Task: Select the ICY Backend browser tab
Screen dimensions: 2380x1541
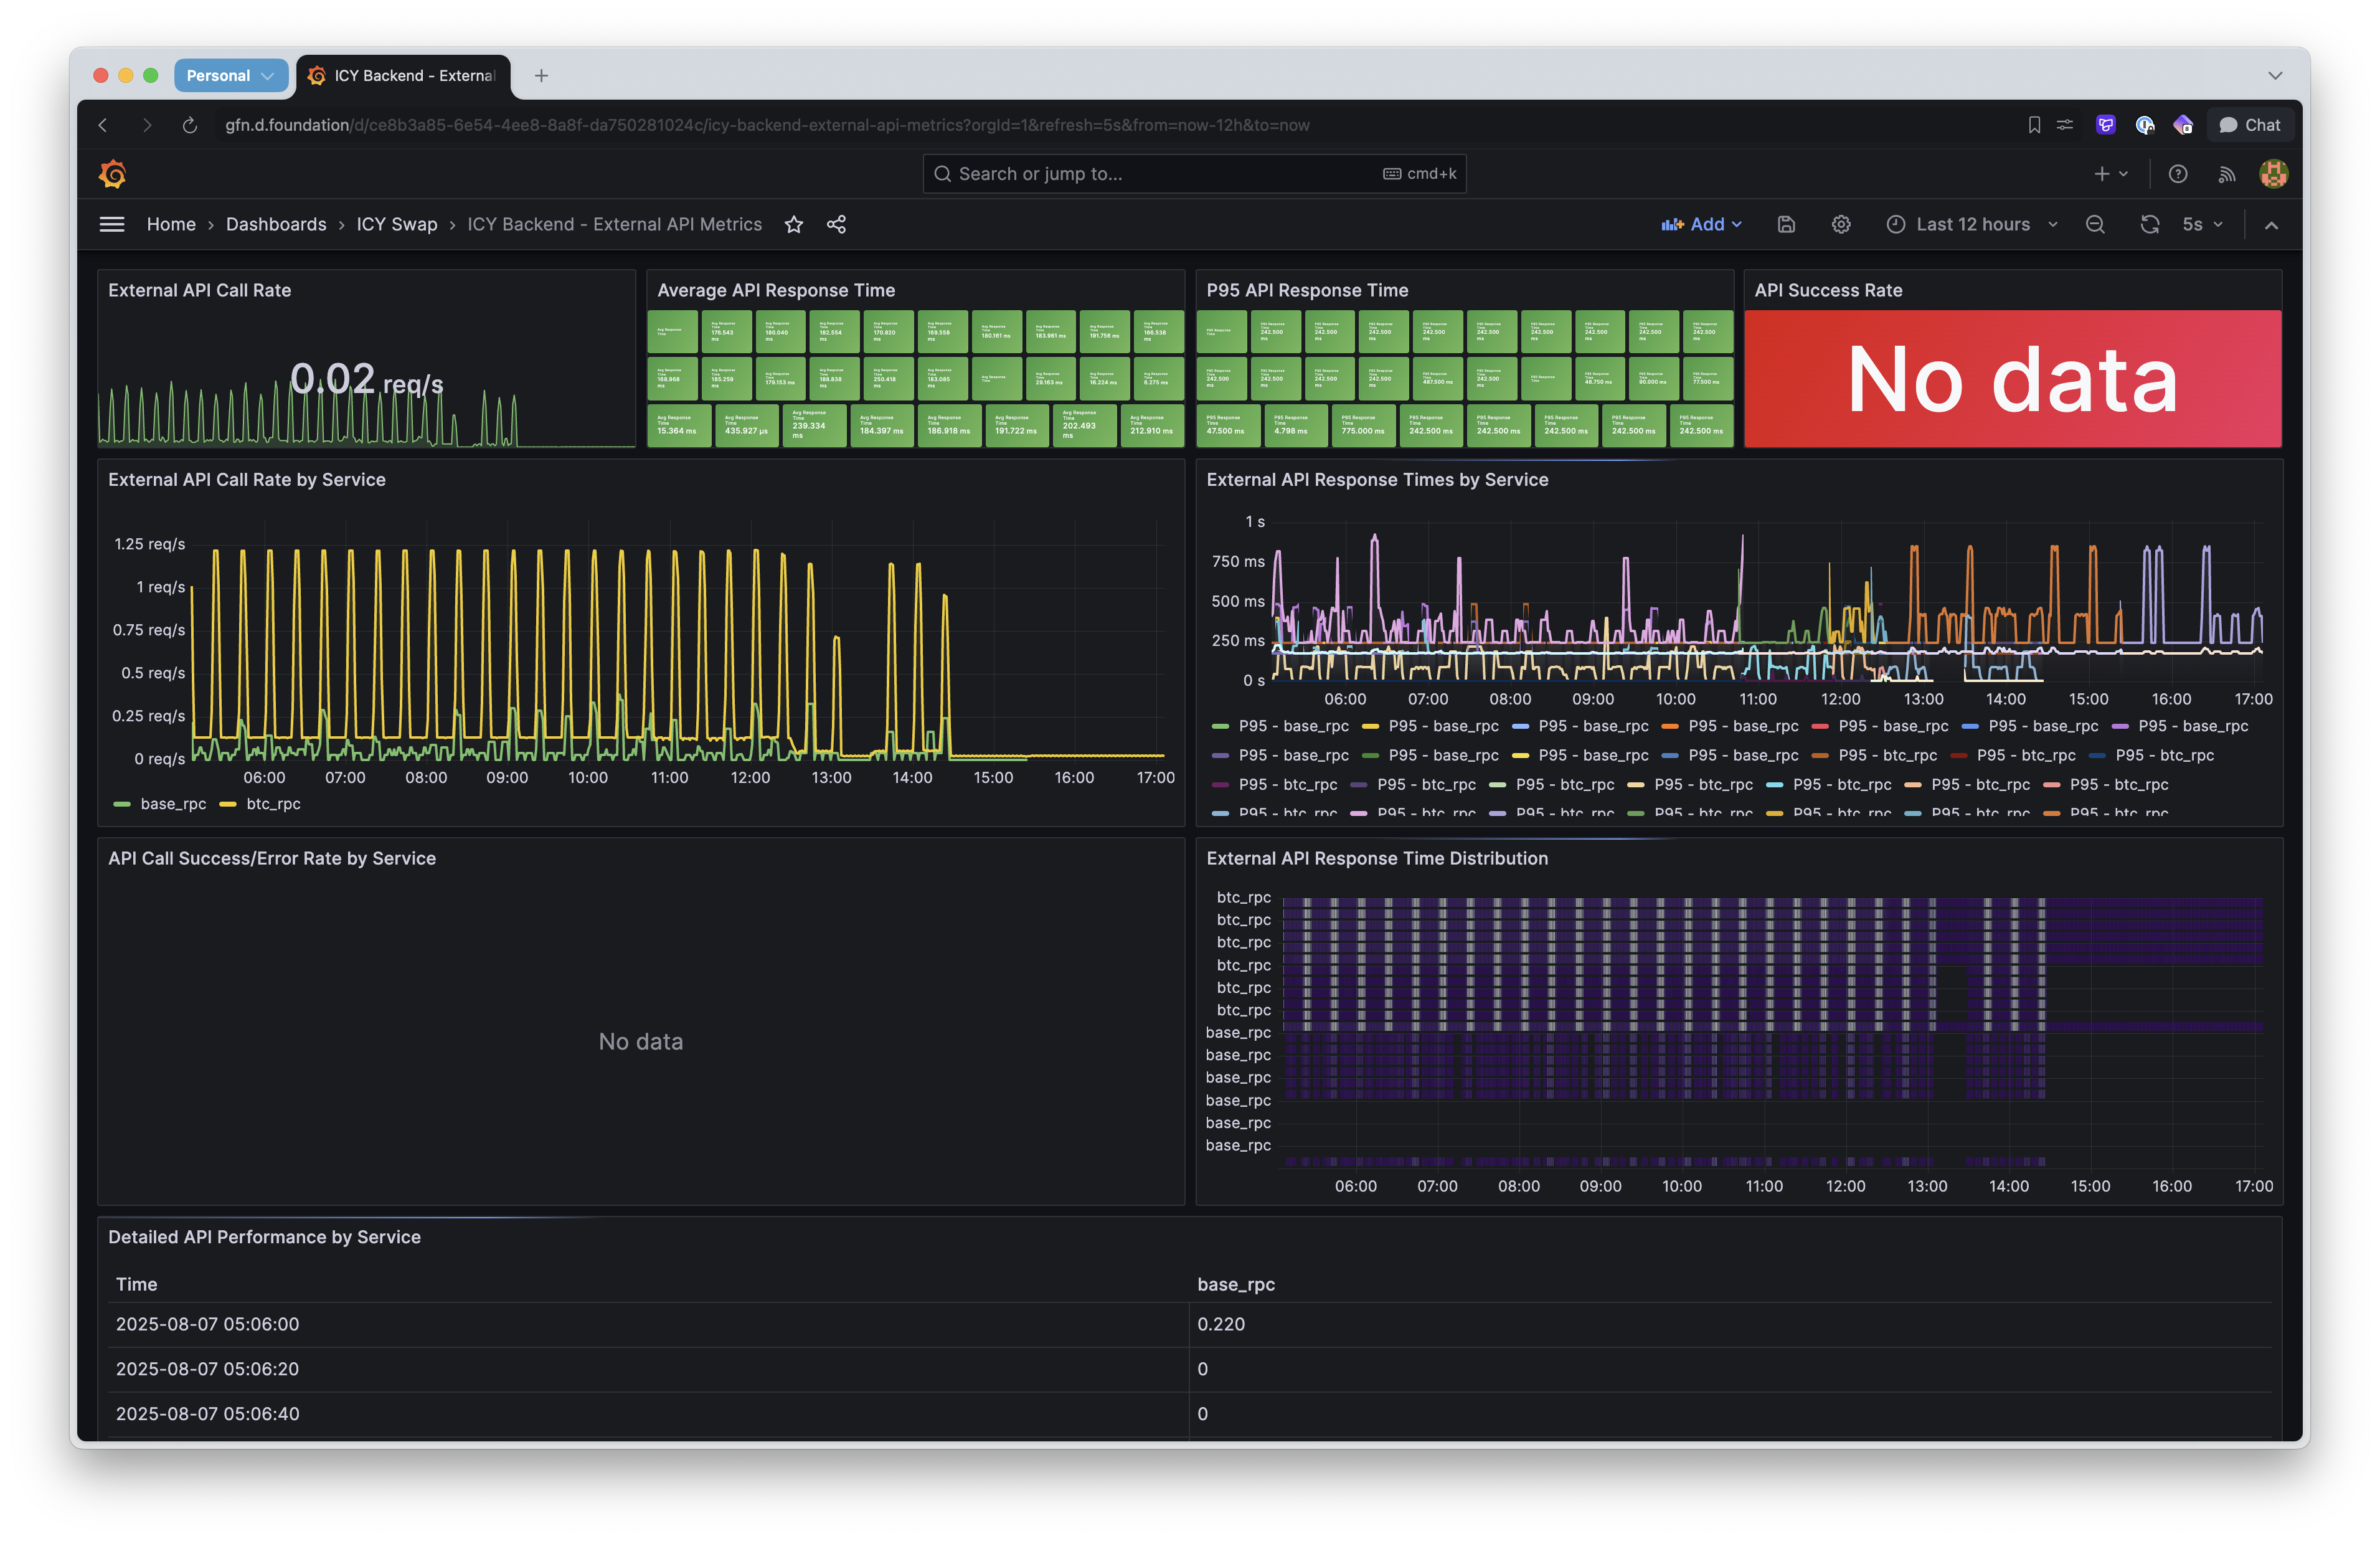Action: pyautogui.click(x=403, y=76)
